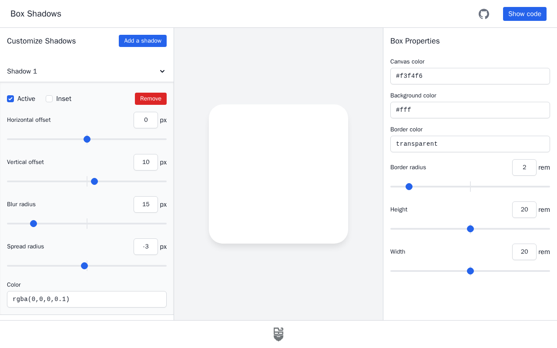Image resolution: width=557 pixels, height=348 pixels.
Task: Focus the Height value field
Action: [x=524, y=210]
